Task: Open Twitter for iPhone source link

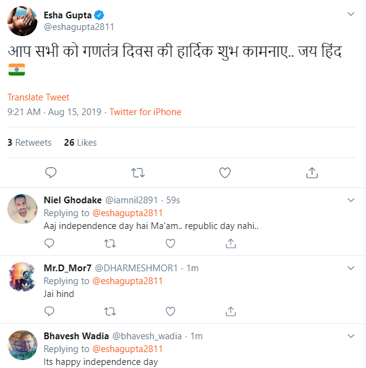Action: tap(145, 112)
